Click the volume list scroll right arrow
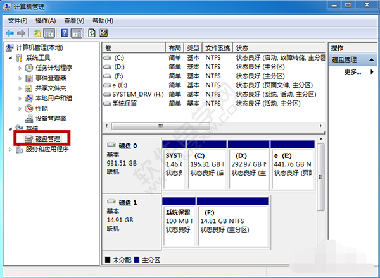This screenshot has height=278, width=380. tap(320, 126)
